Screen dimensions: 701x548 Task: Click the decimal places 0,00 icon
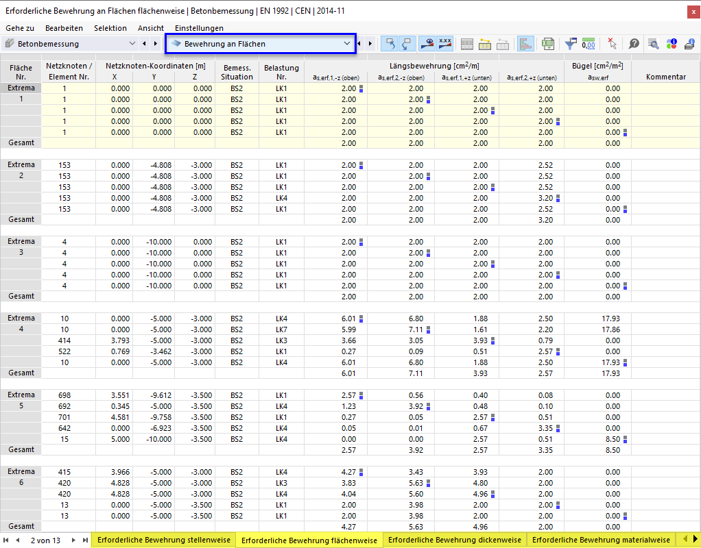588,44
